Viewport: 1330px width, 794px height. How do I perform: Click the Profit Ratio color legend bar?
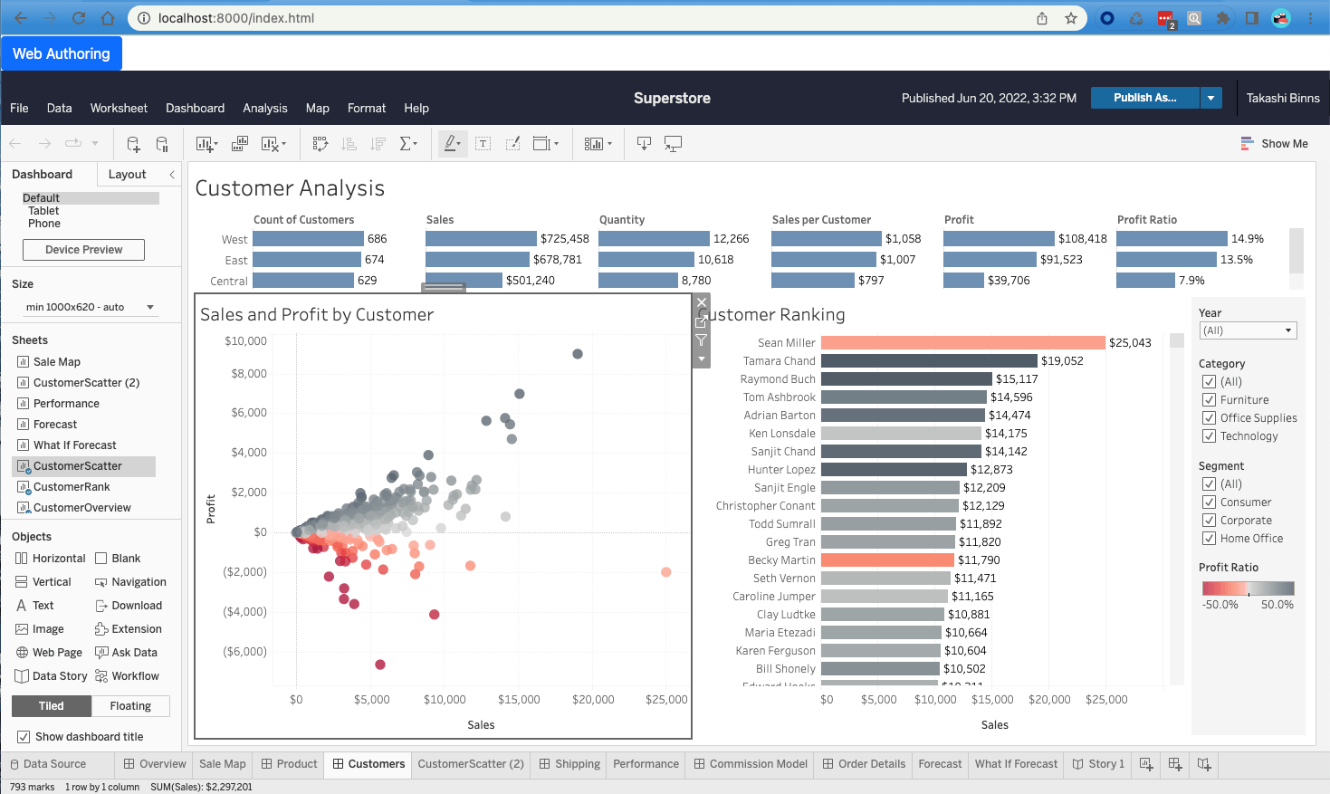[x=1248, y=588]
